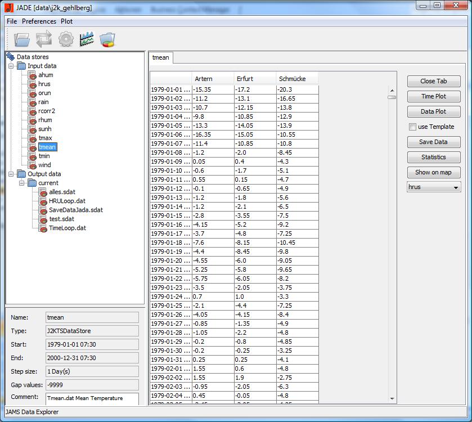472x422 pixels.
Task: Click the Show on map button
Action: coord(433,172)
